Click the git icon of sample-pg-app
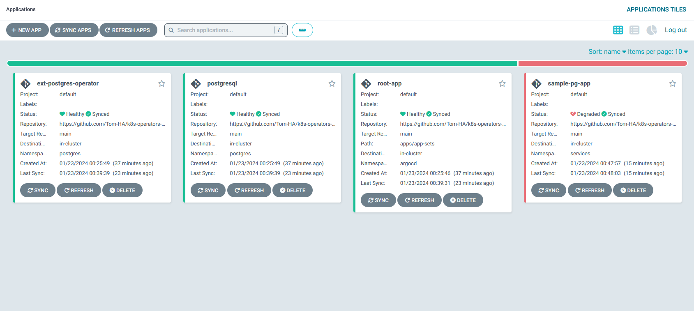694x311 pixels. 537,84
